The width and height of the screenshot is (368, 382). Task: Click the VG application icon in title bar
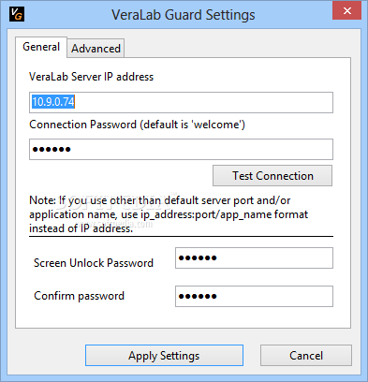17,14
